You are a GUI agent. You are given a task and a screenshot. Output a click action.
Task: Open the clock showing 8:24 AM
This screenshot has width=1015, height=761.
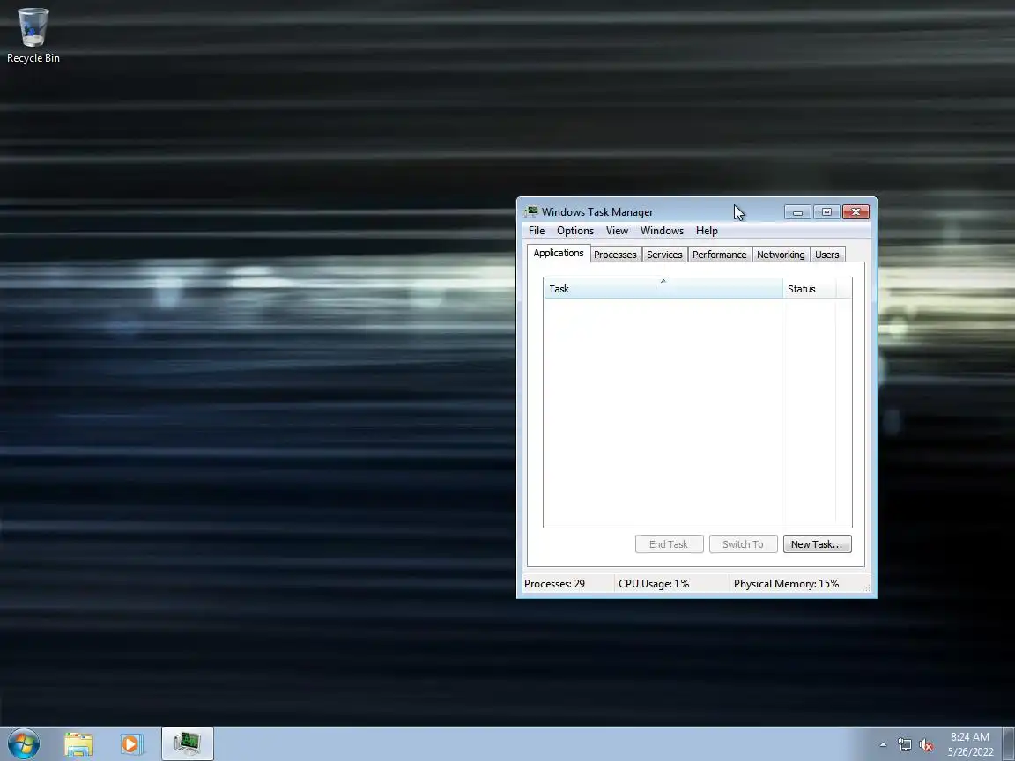coord(970,744)
